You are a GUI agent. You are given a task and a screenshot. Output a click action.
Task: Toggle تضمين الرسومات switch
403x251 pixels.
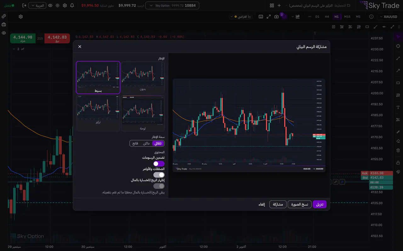click(x=159, y=163)
